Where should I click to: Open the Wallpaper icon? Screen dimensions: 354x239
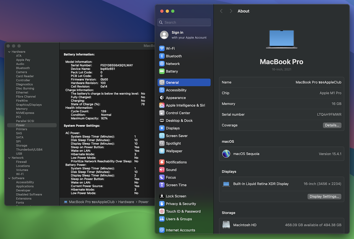click(x=162, y=151)
